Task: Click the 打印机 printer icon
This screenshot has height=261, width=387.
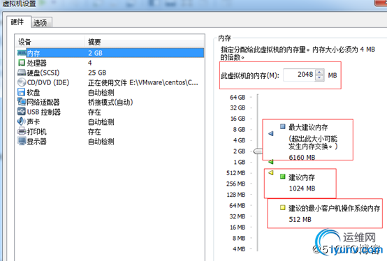Action: pos(22,131)
